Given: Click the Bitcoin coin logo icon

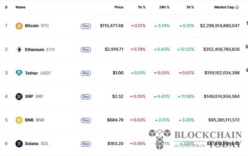Looking at the screenshot, I should pos(19,26).
